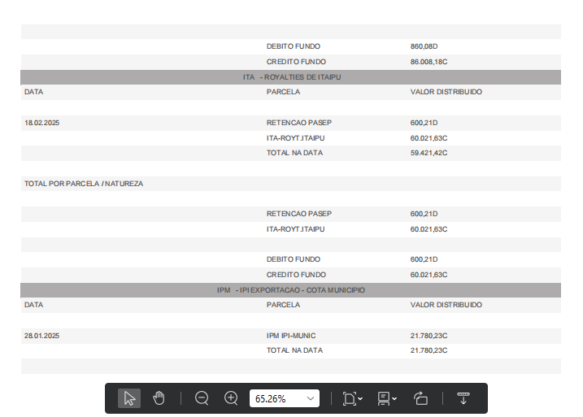Image resolution: width=583 pixels, height=417 pixels.
Task: Expand the fit page options arrow
Action: pyautogui.click(x=360, y=399)
